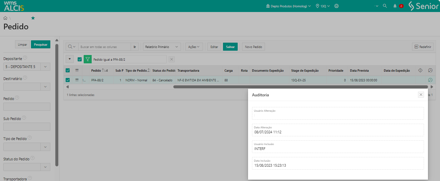Click the 84 - Cancelado status cell
440x181 pixels.
pos(162,80)
